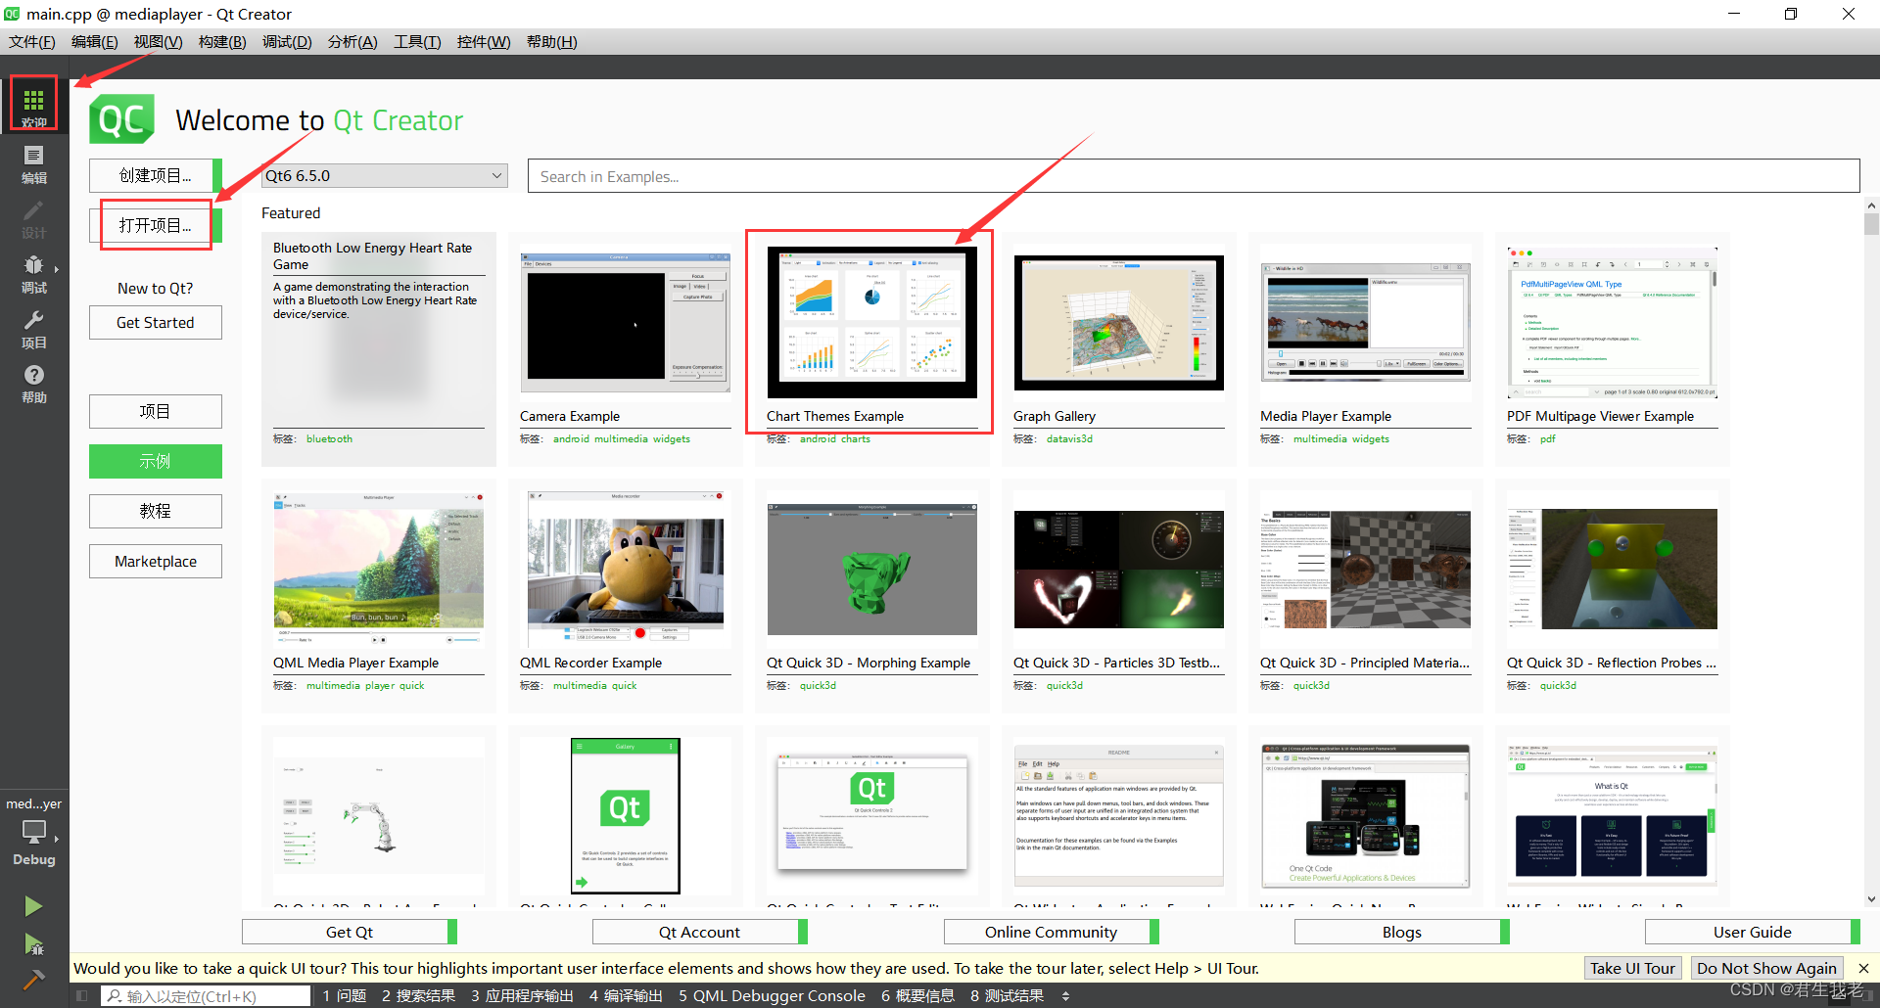Toggle the left sidebar visibility icon
Viewport: 1880px width, 1008px height.
81,996
